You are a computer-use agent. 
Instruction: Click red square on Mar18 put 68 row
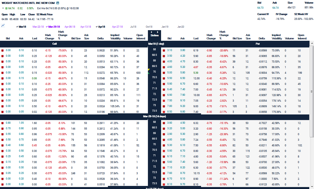(x=164, y=51)
